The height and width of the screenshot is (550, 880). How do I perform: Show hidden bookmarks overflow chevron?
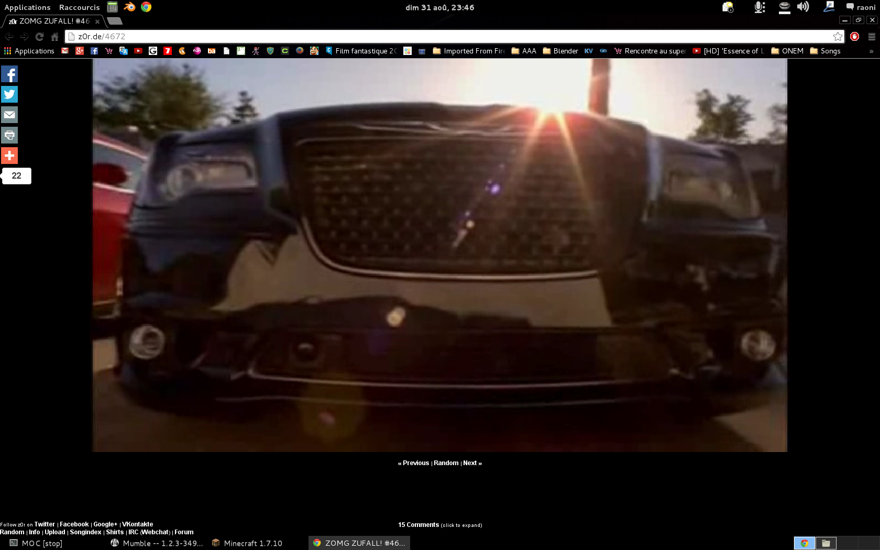coord(871,51)
